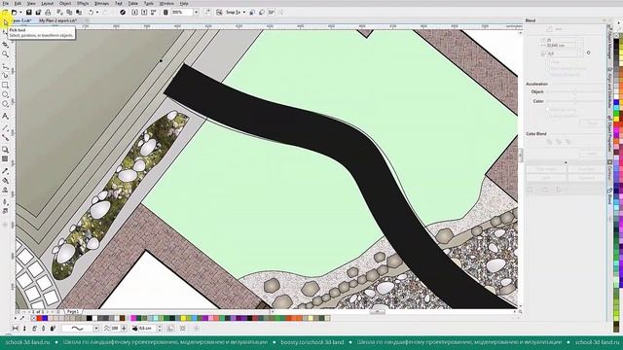Select the Rectangle tool in the toolbox

pos(5,85)
